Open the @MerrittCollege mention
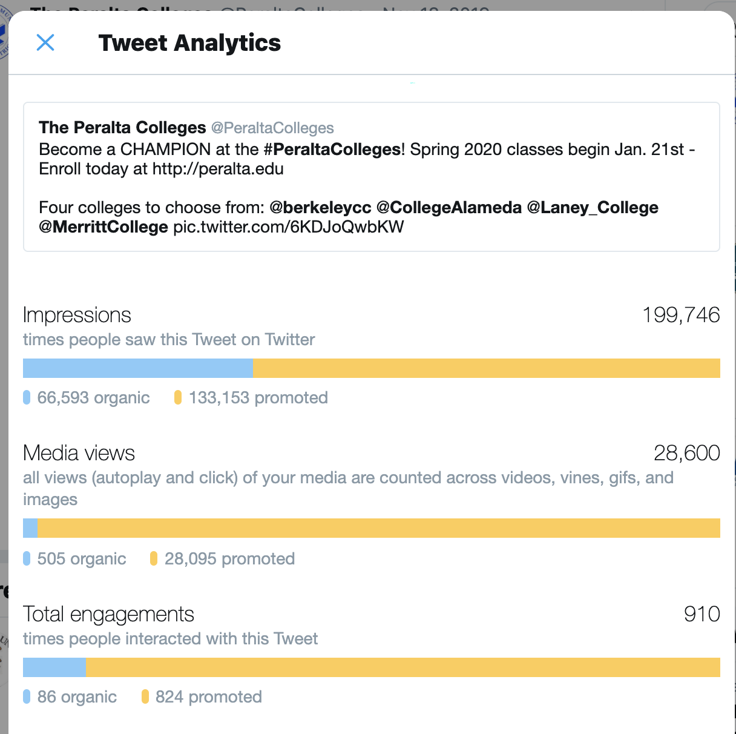The height and width of the screenshot is (734, 736). pos(103,227)
